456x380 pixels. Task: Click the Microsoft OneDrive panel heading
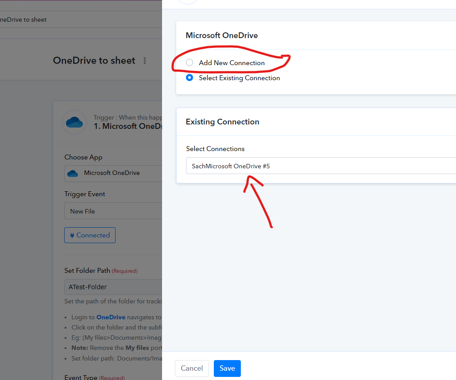click(222, 35)
